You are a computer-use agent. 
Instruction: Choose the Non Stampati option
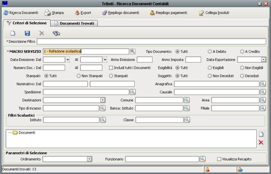tap(79, 76)
